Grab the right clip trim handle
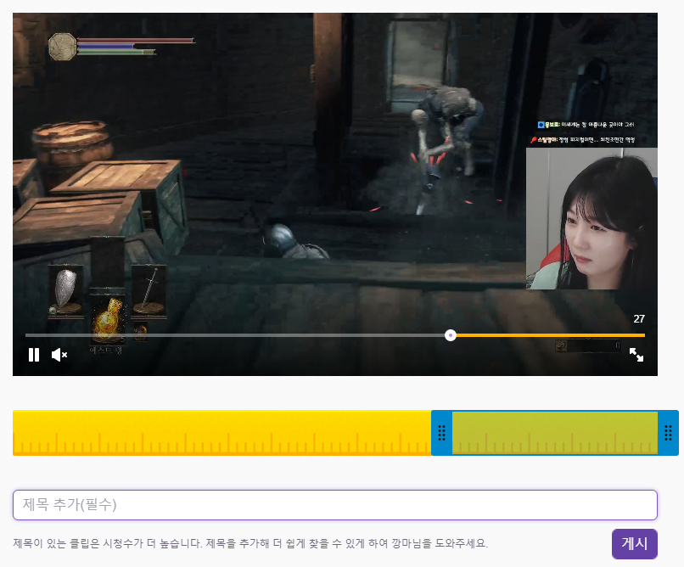The height and width of the screenshot is (567, 684). coord(668,433)
